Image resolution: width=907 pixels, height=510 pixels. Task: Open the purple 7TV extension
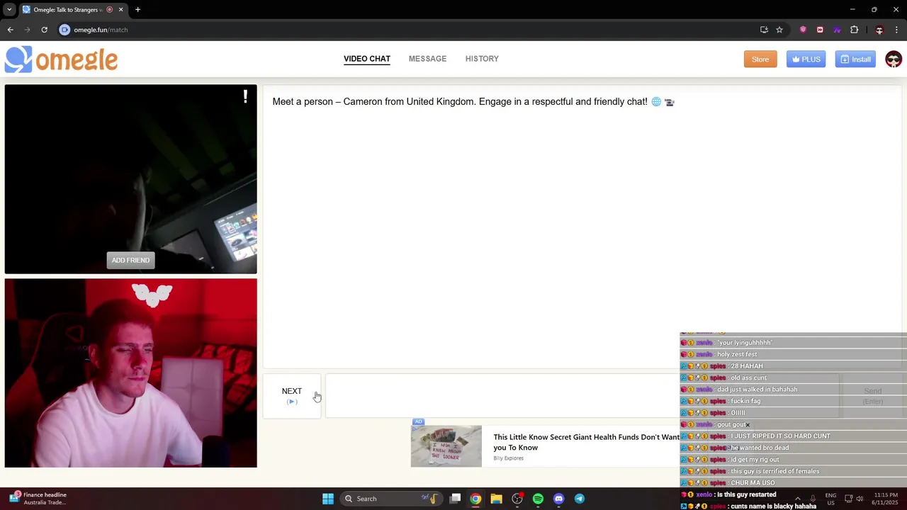(837, 30)
